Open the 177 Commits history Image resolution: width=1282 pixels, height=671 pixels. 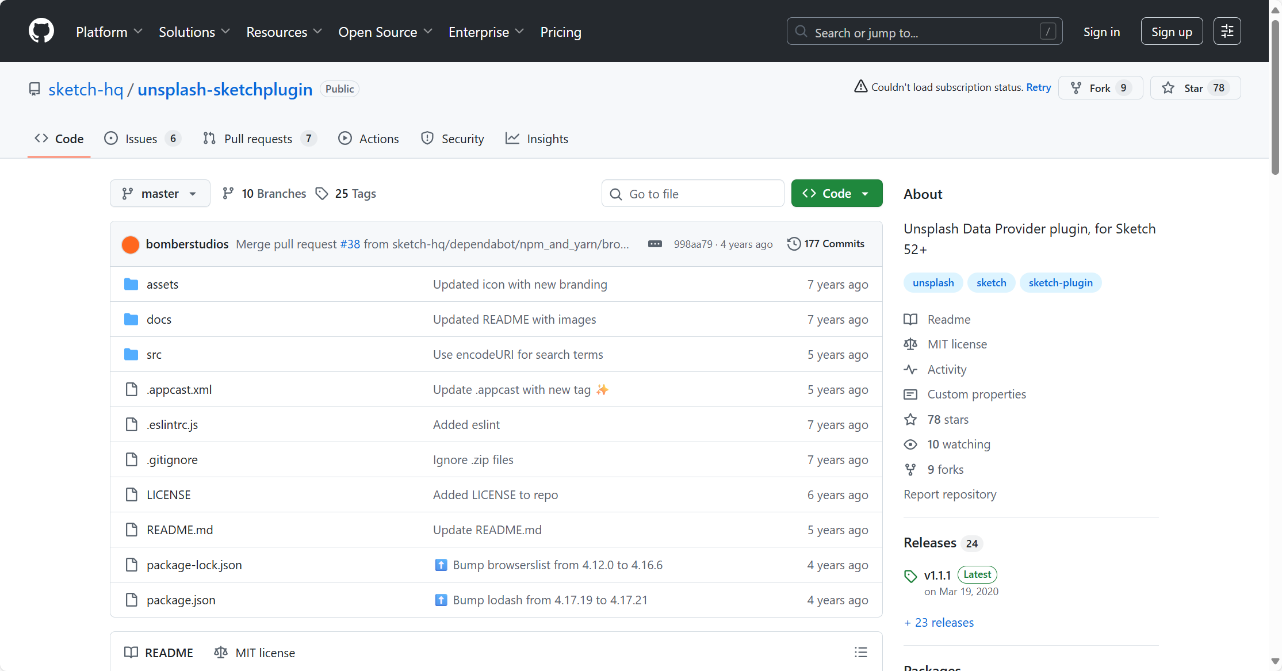click(826, 244)
